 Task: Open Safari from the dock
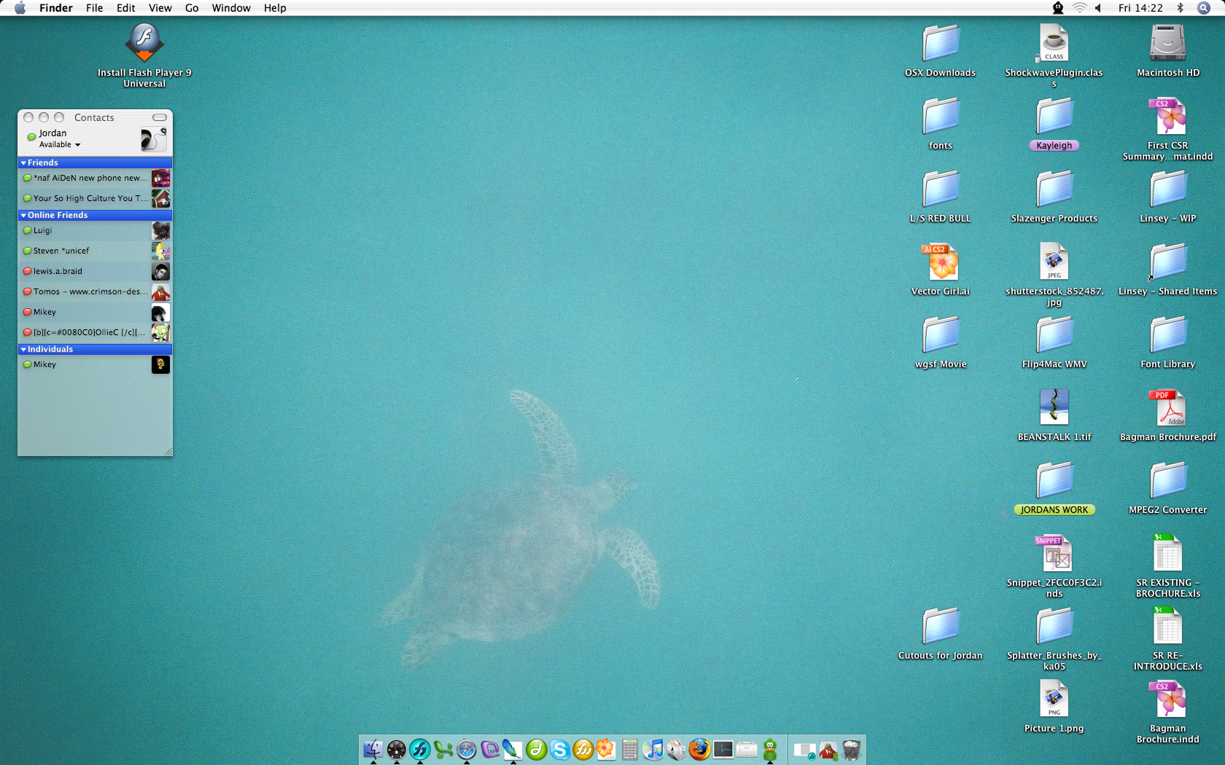tap(467, 749)
